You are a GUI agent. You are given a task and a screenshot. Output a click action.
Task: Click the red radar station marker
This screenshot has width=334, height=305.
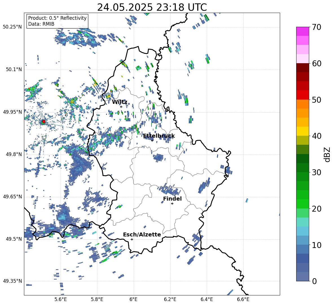pos(44,121)
